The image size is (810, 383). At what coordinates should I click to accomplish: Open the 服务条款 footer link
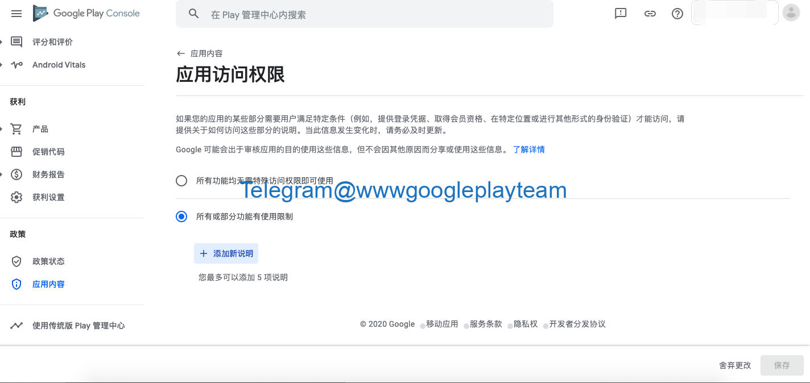pos(486,324)
